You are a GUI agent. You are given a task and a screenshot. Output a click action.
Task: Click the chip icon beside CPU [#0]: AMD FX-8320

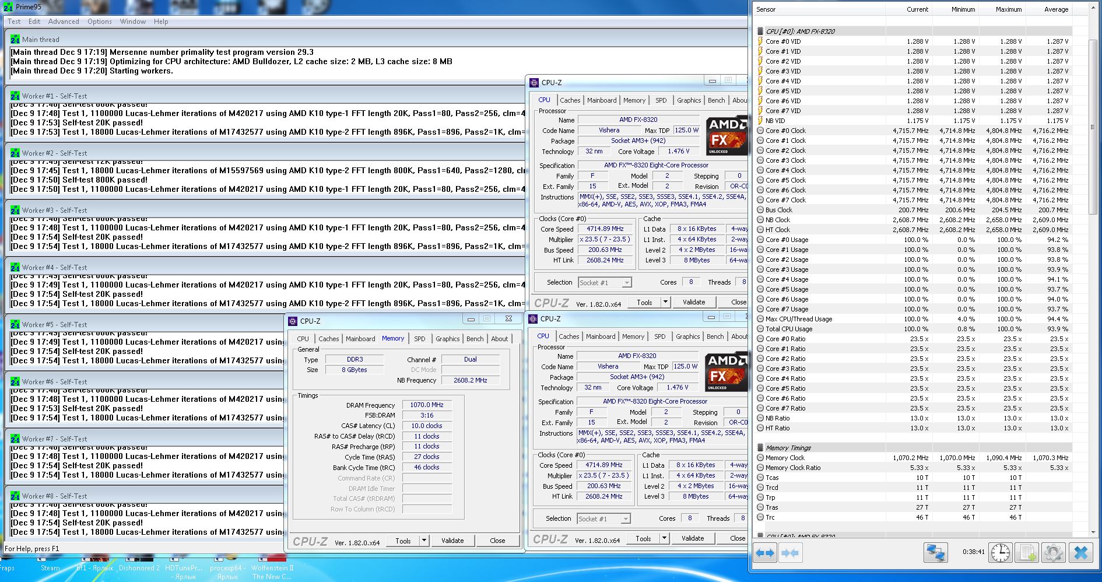pos(760,31)
